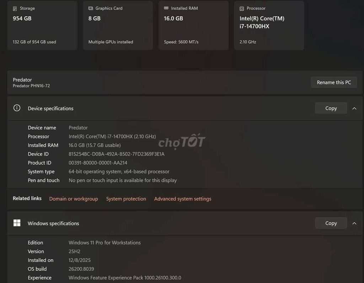Select Device ID value starting 815254BC

pos(117,154)
